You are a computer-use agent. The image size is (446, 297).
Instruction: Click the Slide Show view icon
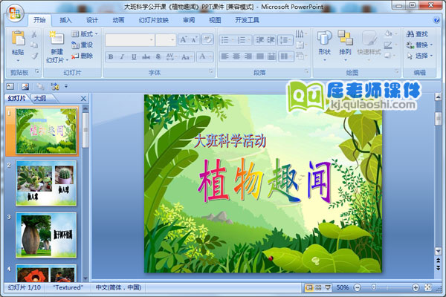tap(328, 287)
